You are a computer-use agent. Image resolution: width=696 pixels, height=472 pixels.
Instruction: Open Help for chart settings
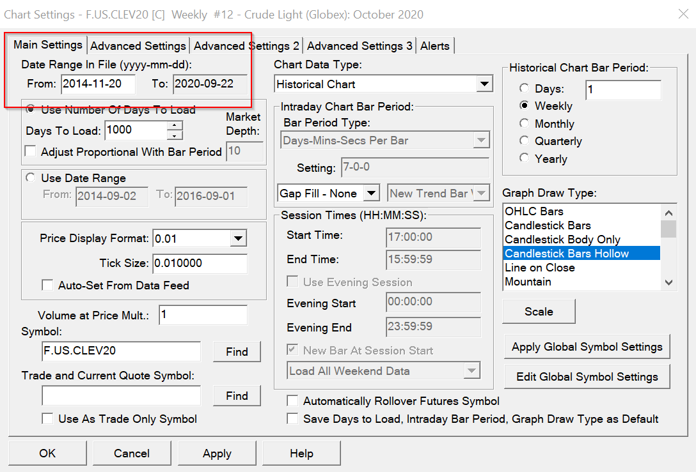(x=301, y=453)
